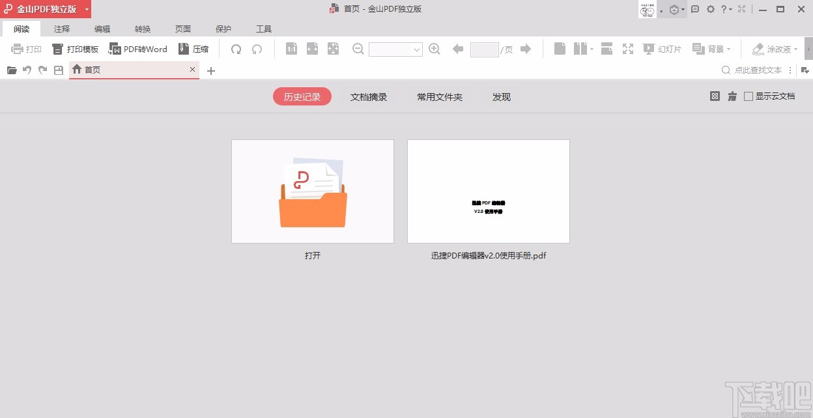Click the 打开 open file card
This screenshot has width=813, height=418.
click(x=312, y=191)
